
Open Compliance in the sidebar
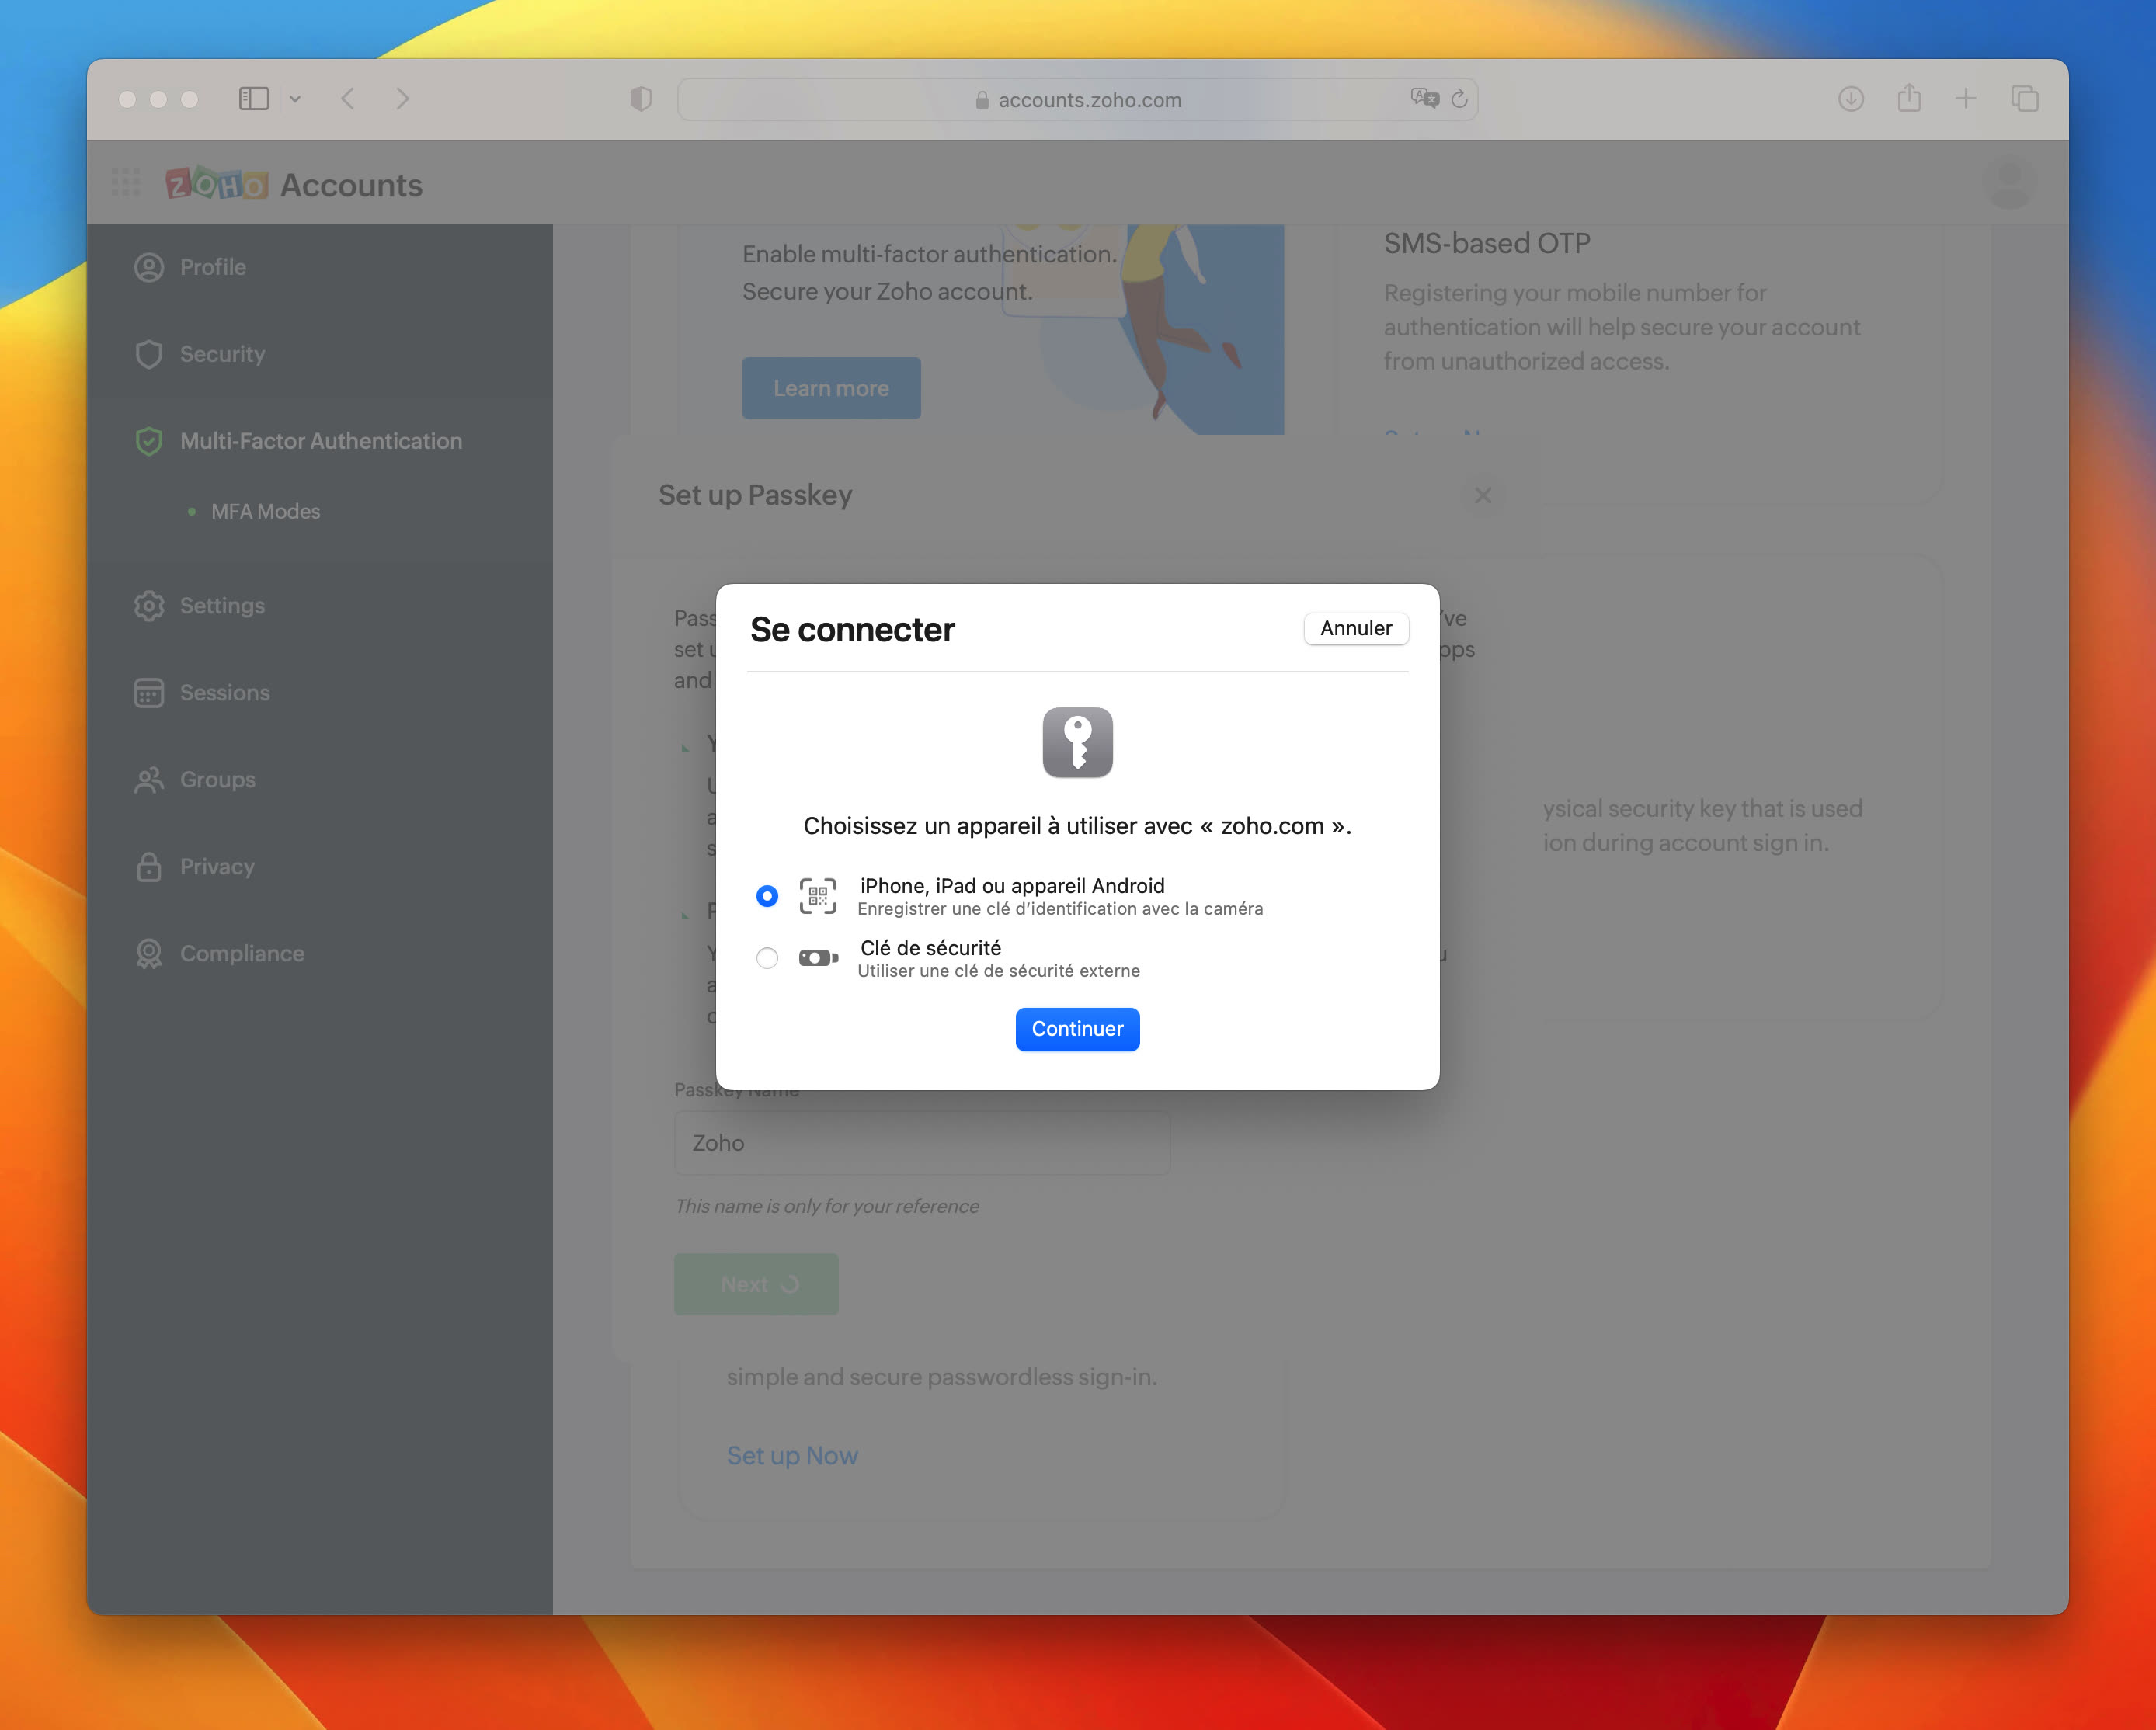pyautogui.click(x=320, y=954)
